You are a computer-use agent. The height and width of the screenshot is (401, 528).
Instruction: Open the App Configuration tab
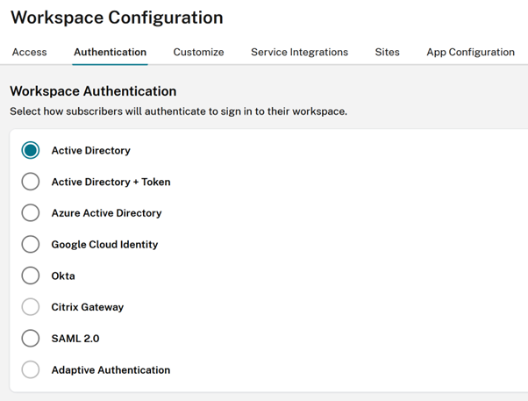tap(470, 53)
